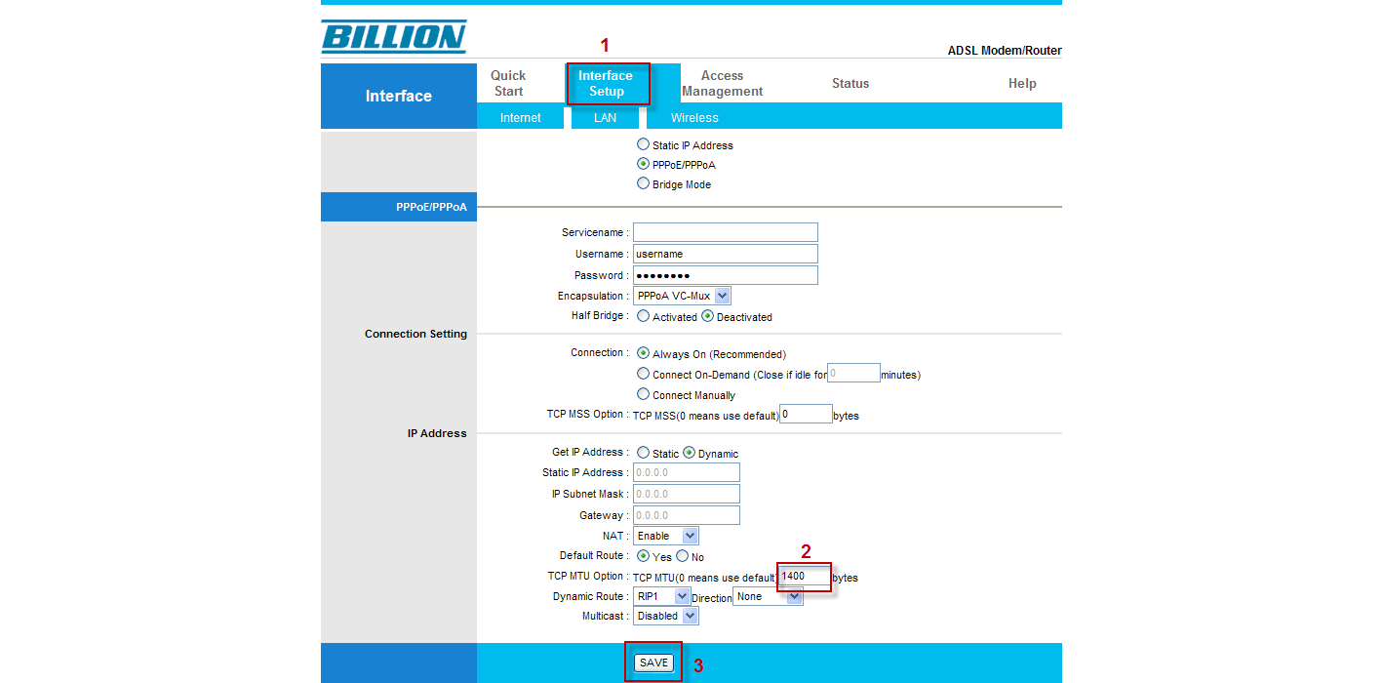Click the idle minutes input field
This screenshot has height=683, width=1384.
point(854,373)
